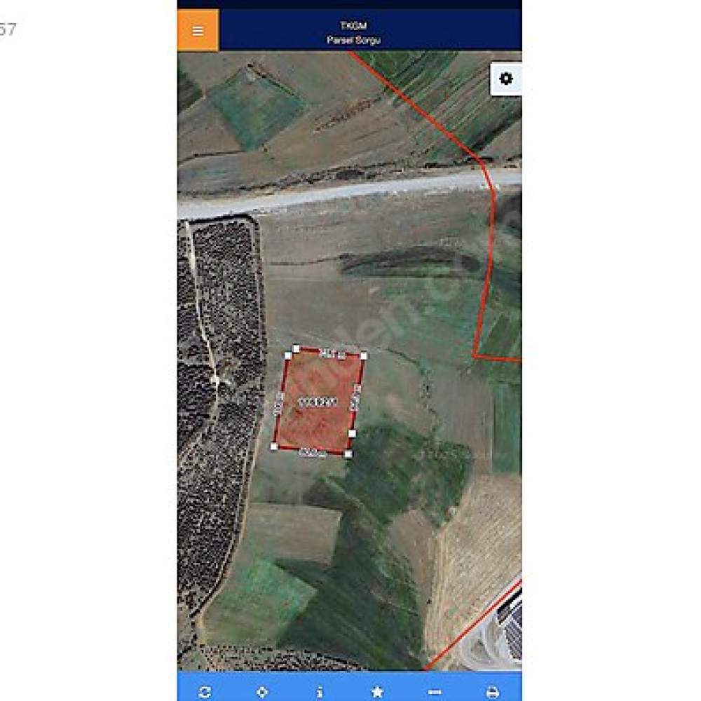The width and height of the screenshot is (701, 701).
Task: Select the highlighted red parcel center label
Action: click(x=318, y=402)
